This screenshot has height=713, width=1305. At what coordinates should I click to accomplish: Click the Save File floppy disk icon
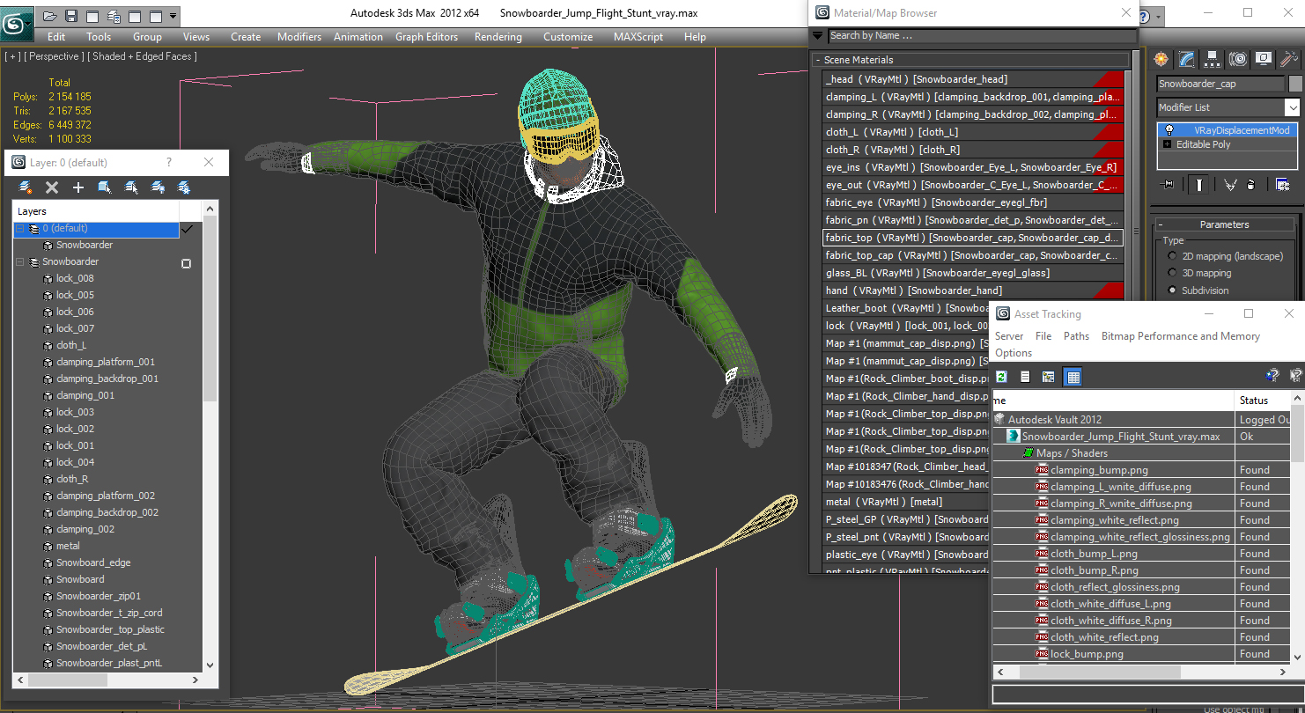tap(71, 16)
